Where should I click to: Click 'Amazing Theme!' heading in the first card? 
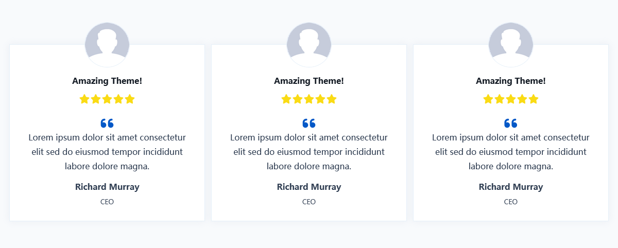107,81
